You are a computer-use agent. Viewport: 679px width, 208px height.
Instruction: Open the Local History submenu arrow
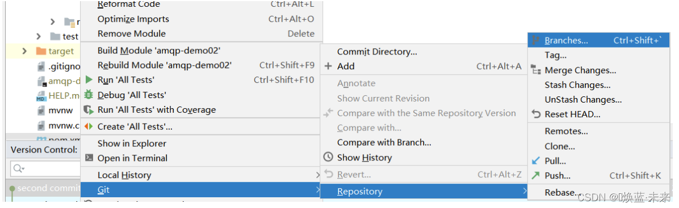point(317,175)
